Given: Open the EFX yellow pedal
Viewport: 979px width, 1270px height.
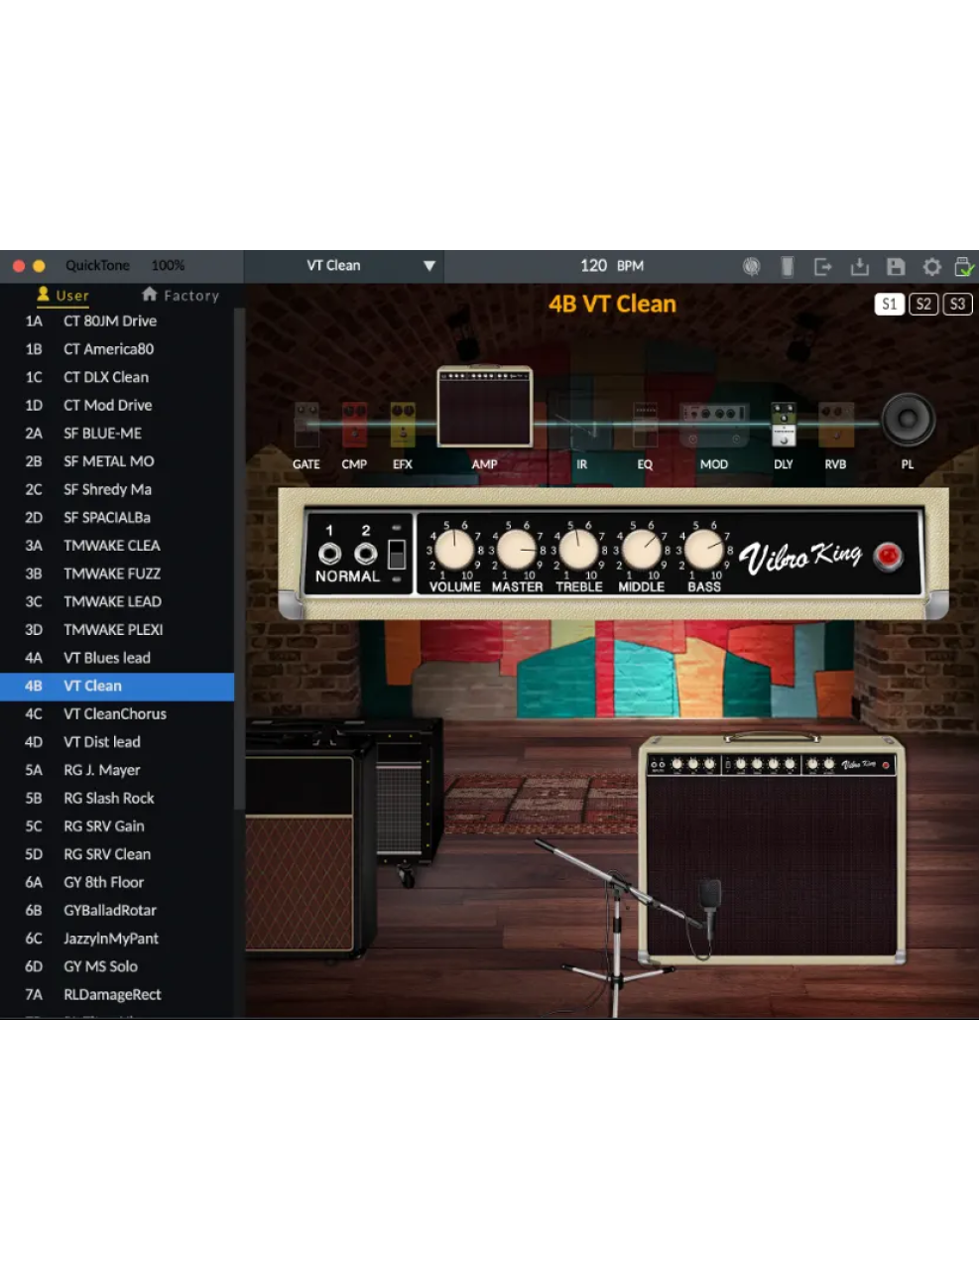Looking at the screenshot, I should 402,425.
